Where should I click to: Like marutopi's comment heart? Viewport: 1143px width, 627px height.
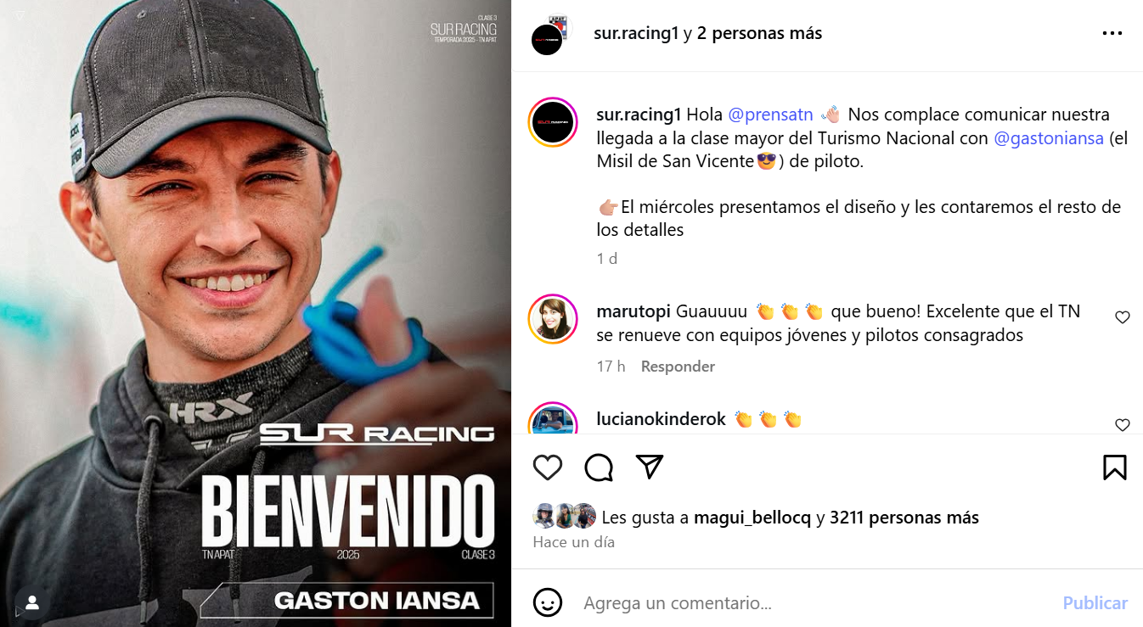click(x=1123, y=317)
